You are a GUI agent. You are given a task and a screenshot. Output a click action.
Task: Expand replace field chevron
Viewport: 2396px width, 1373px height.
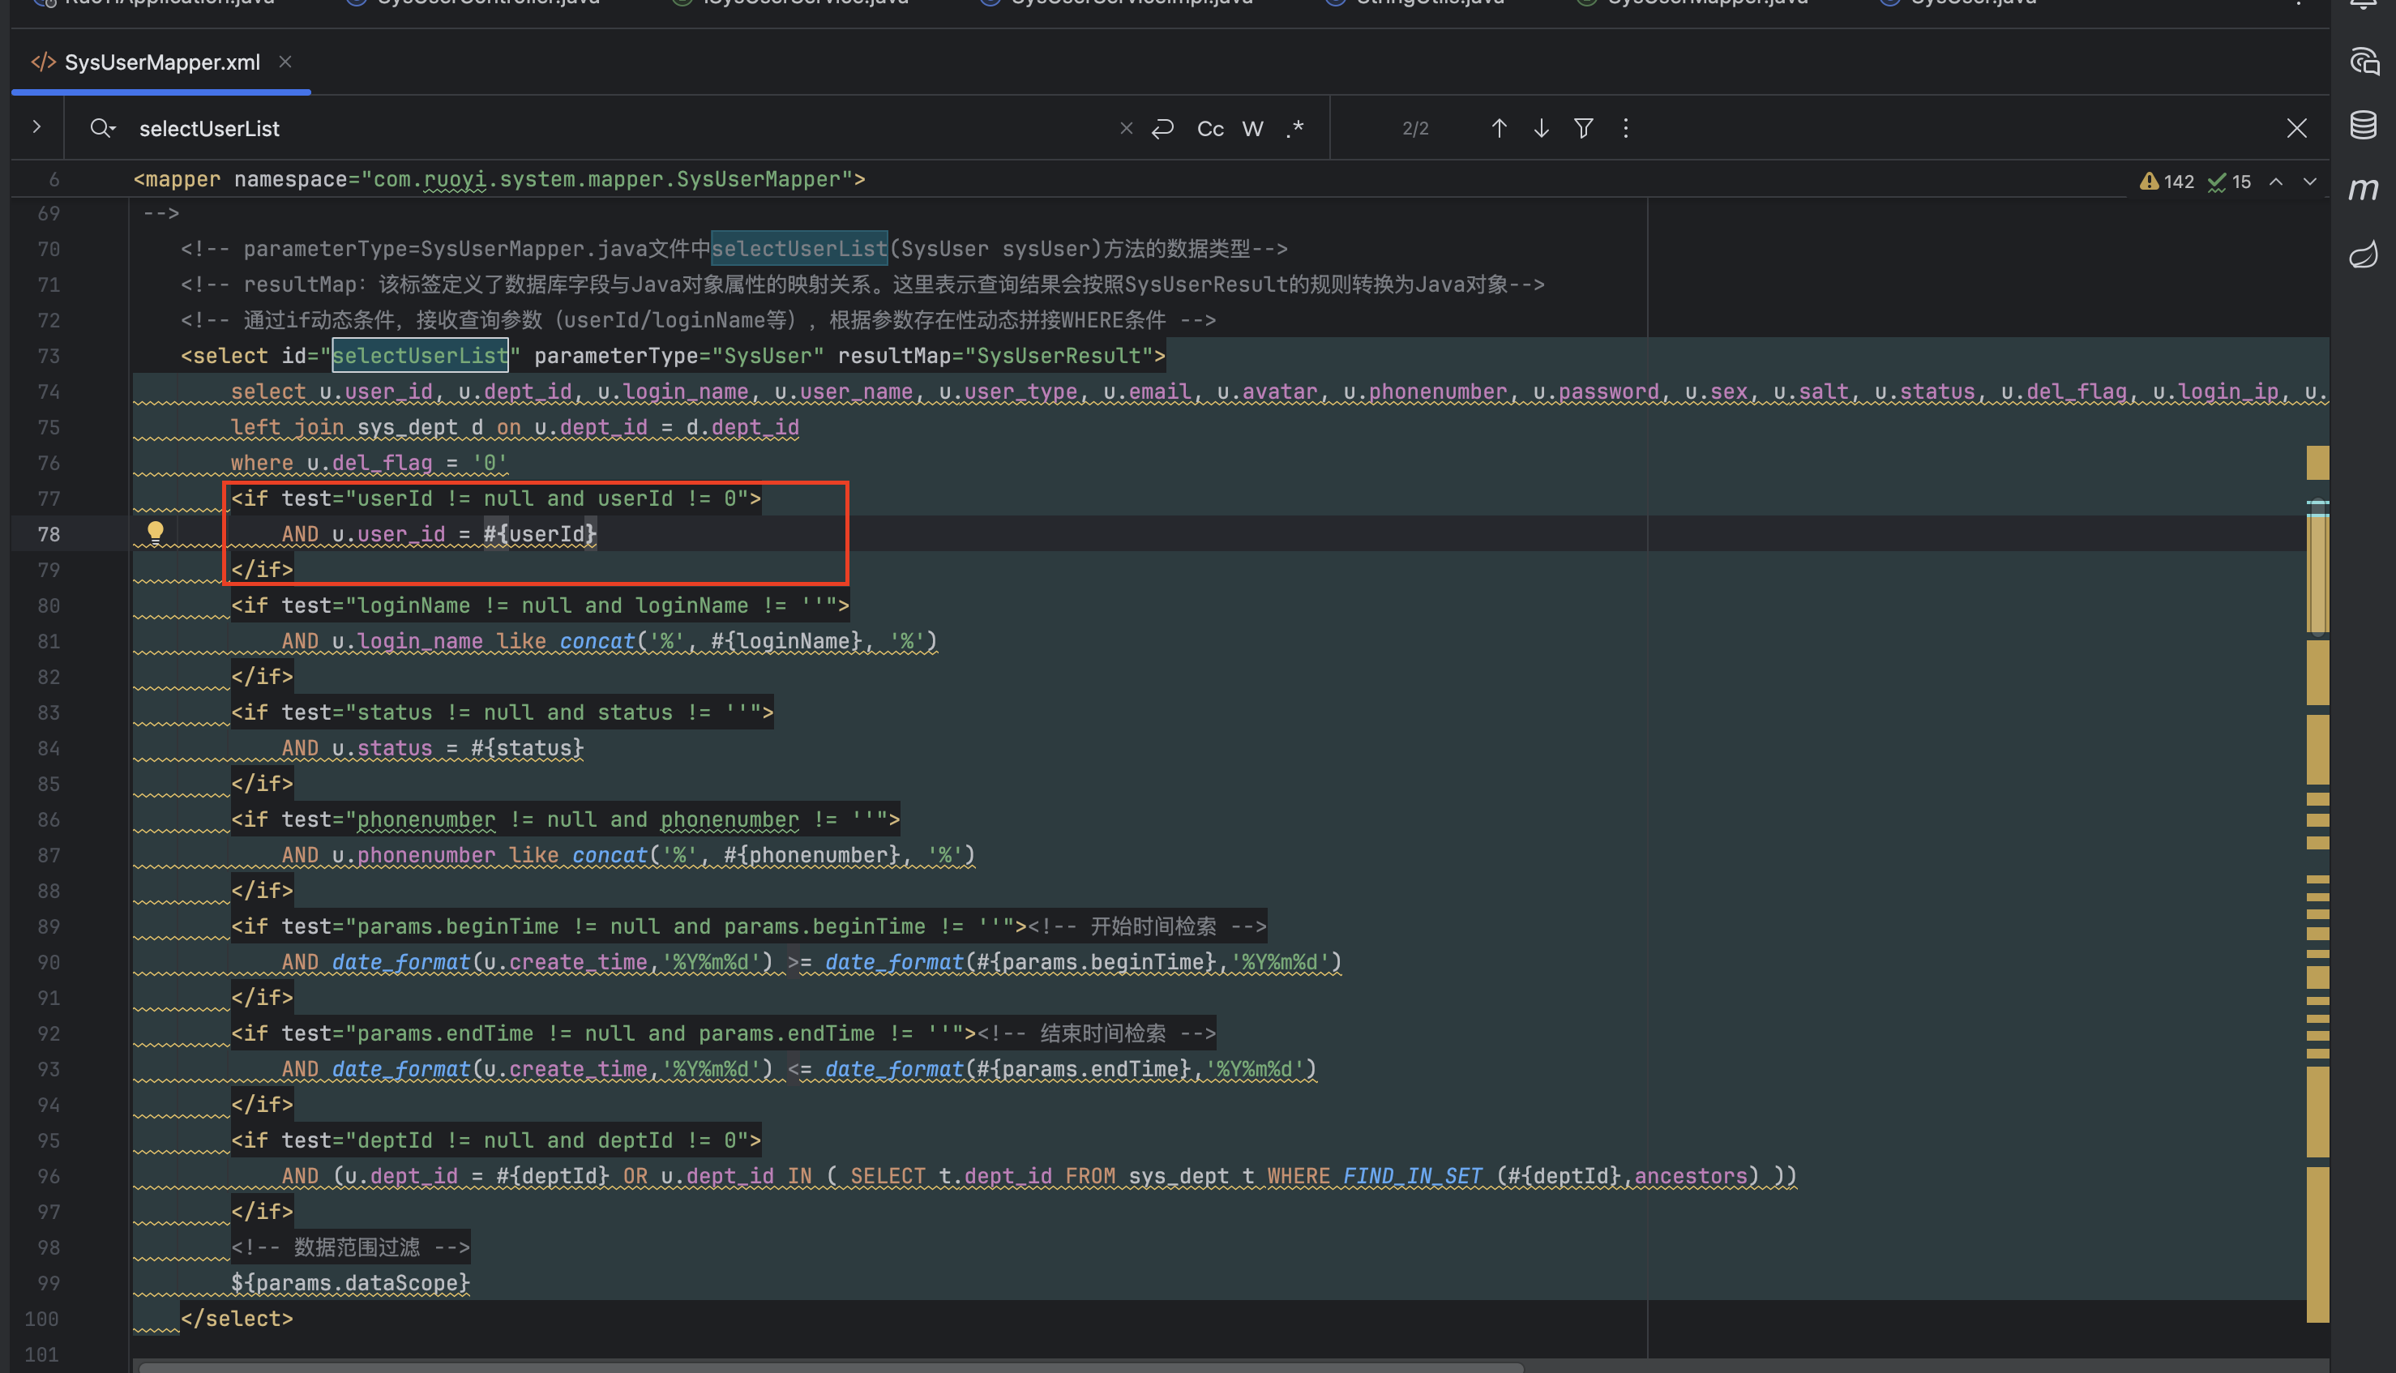coord(36,126)
